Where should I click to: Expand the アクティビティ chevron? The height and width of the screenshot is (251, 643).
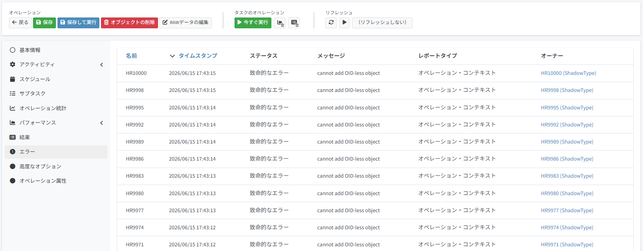pyautogui.click(x=102, y=65)
